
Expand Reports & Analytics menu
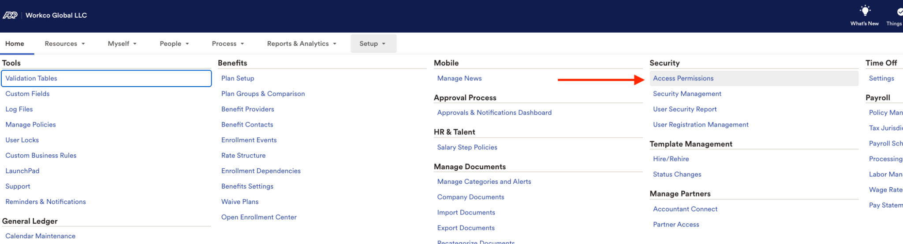pyautogui.click(x=302, y=44)
